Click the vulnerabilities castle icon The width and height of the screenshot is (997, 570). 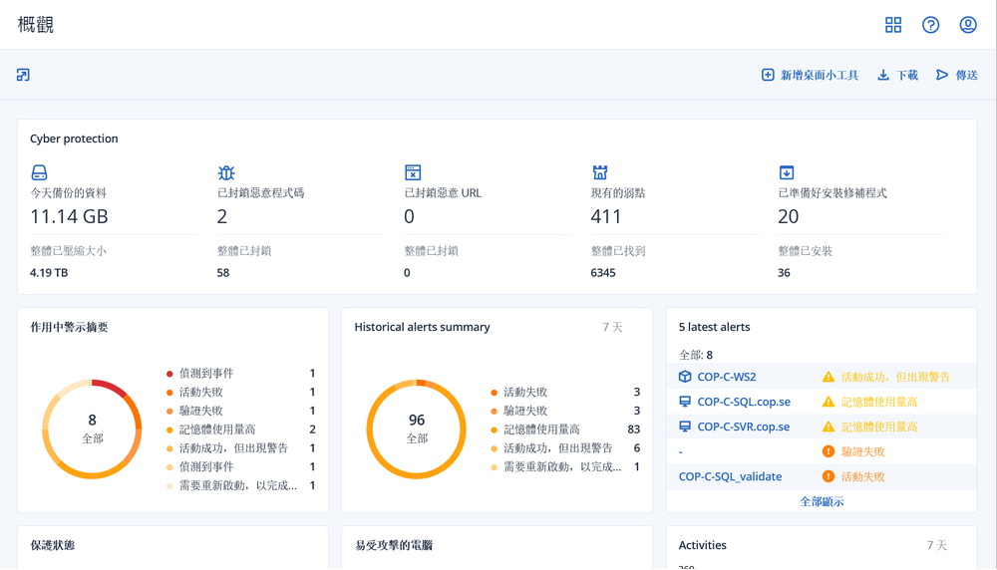click(x=599, y=172)
